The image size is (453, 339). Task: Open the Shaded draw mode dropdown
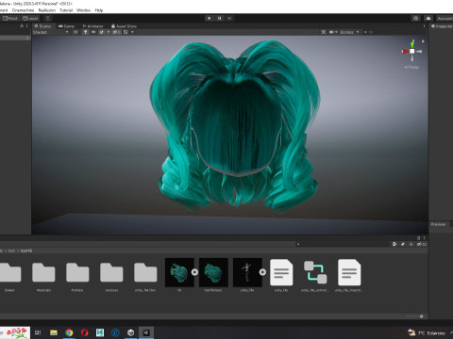tap(50, 32)
